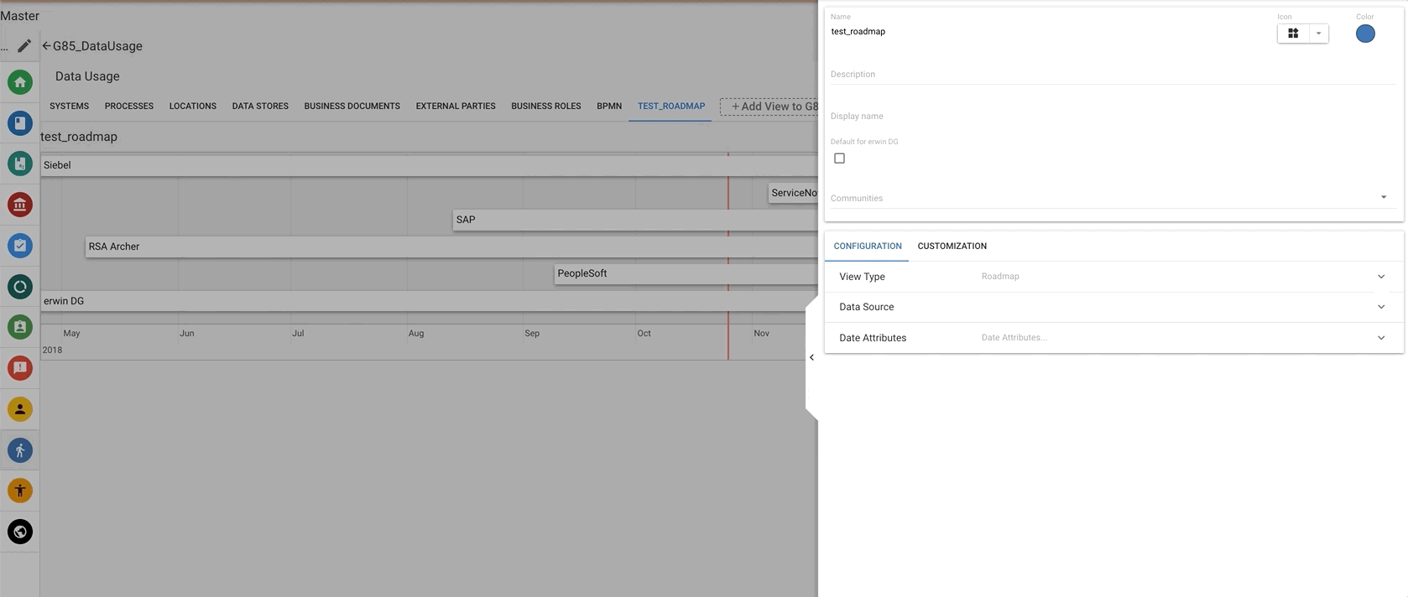The height and width of the screenshot is (597, 1408).
Task: Click the pencil edit icon
Action: coord(24,46)
